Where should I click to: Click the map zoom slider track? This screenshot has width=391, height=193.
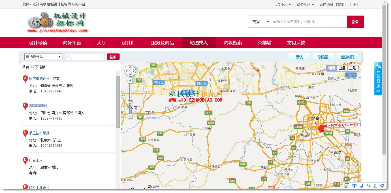[130, 98]
